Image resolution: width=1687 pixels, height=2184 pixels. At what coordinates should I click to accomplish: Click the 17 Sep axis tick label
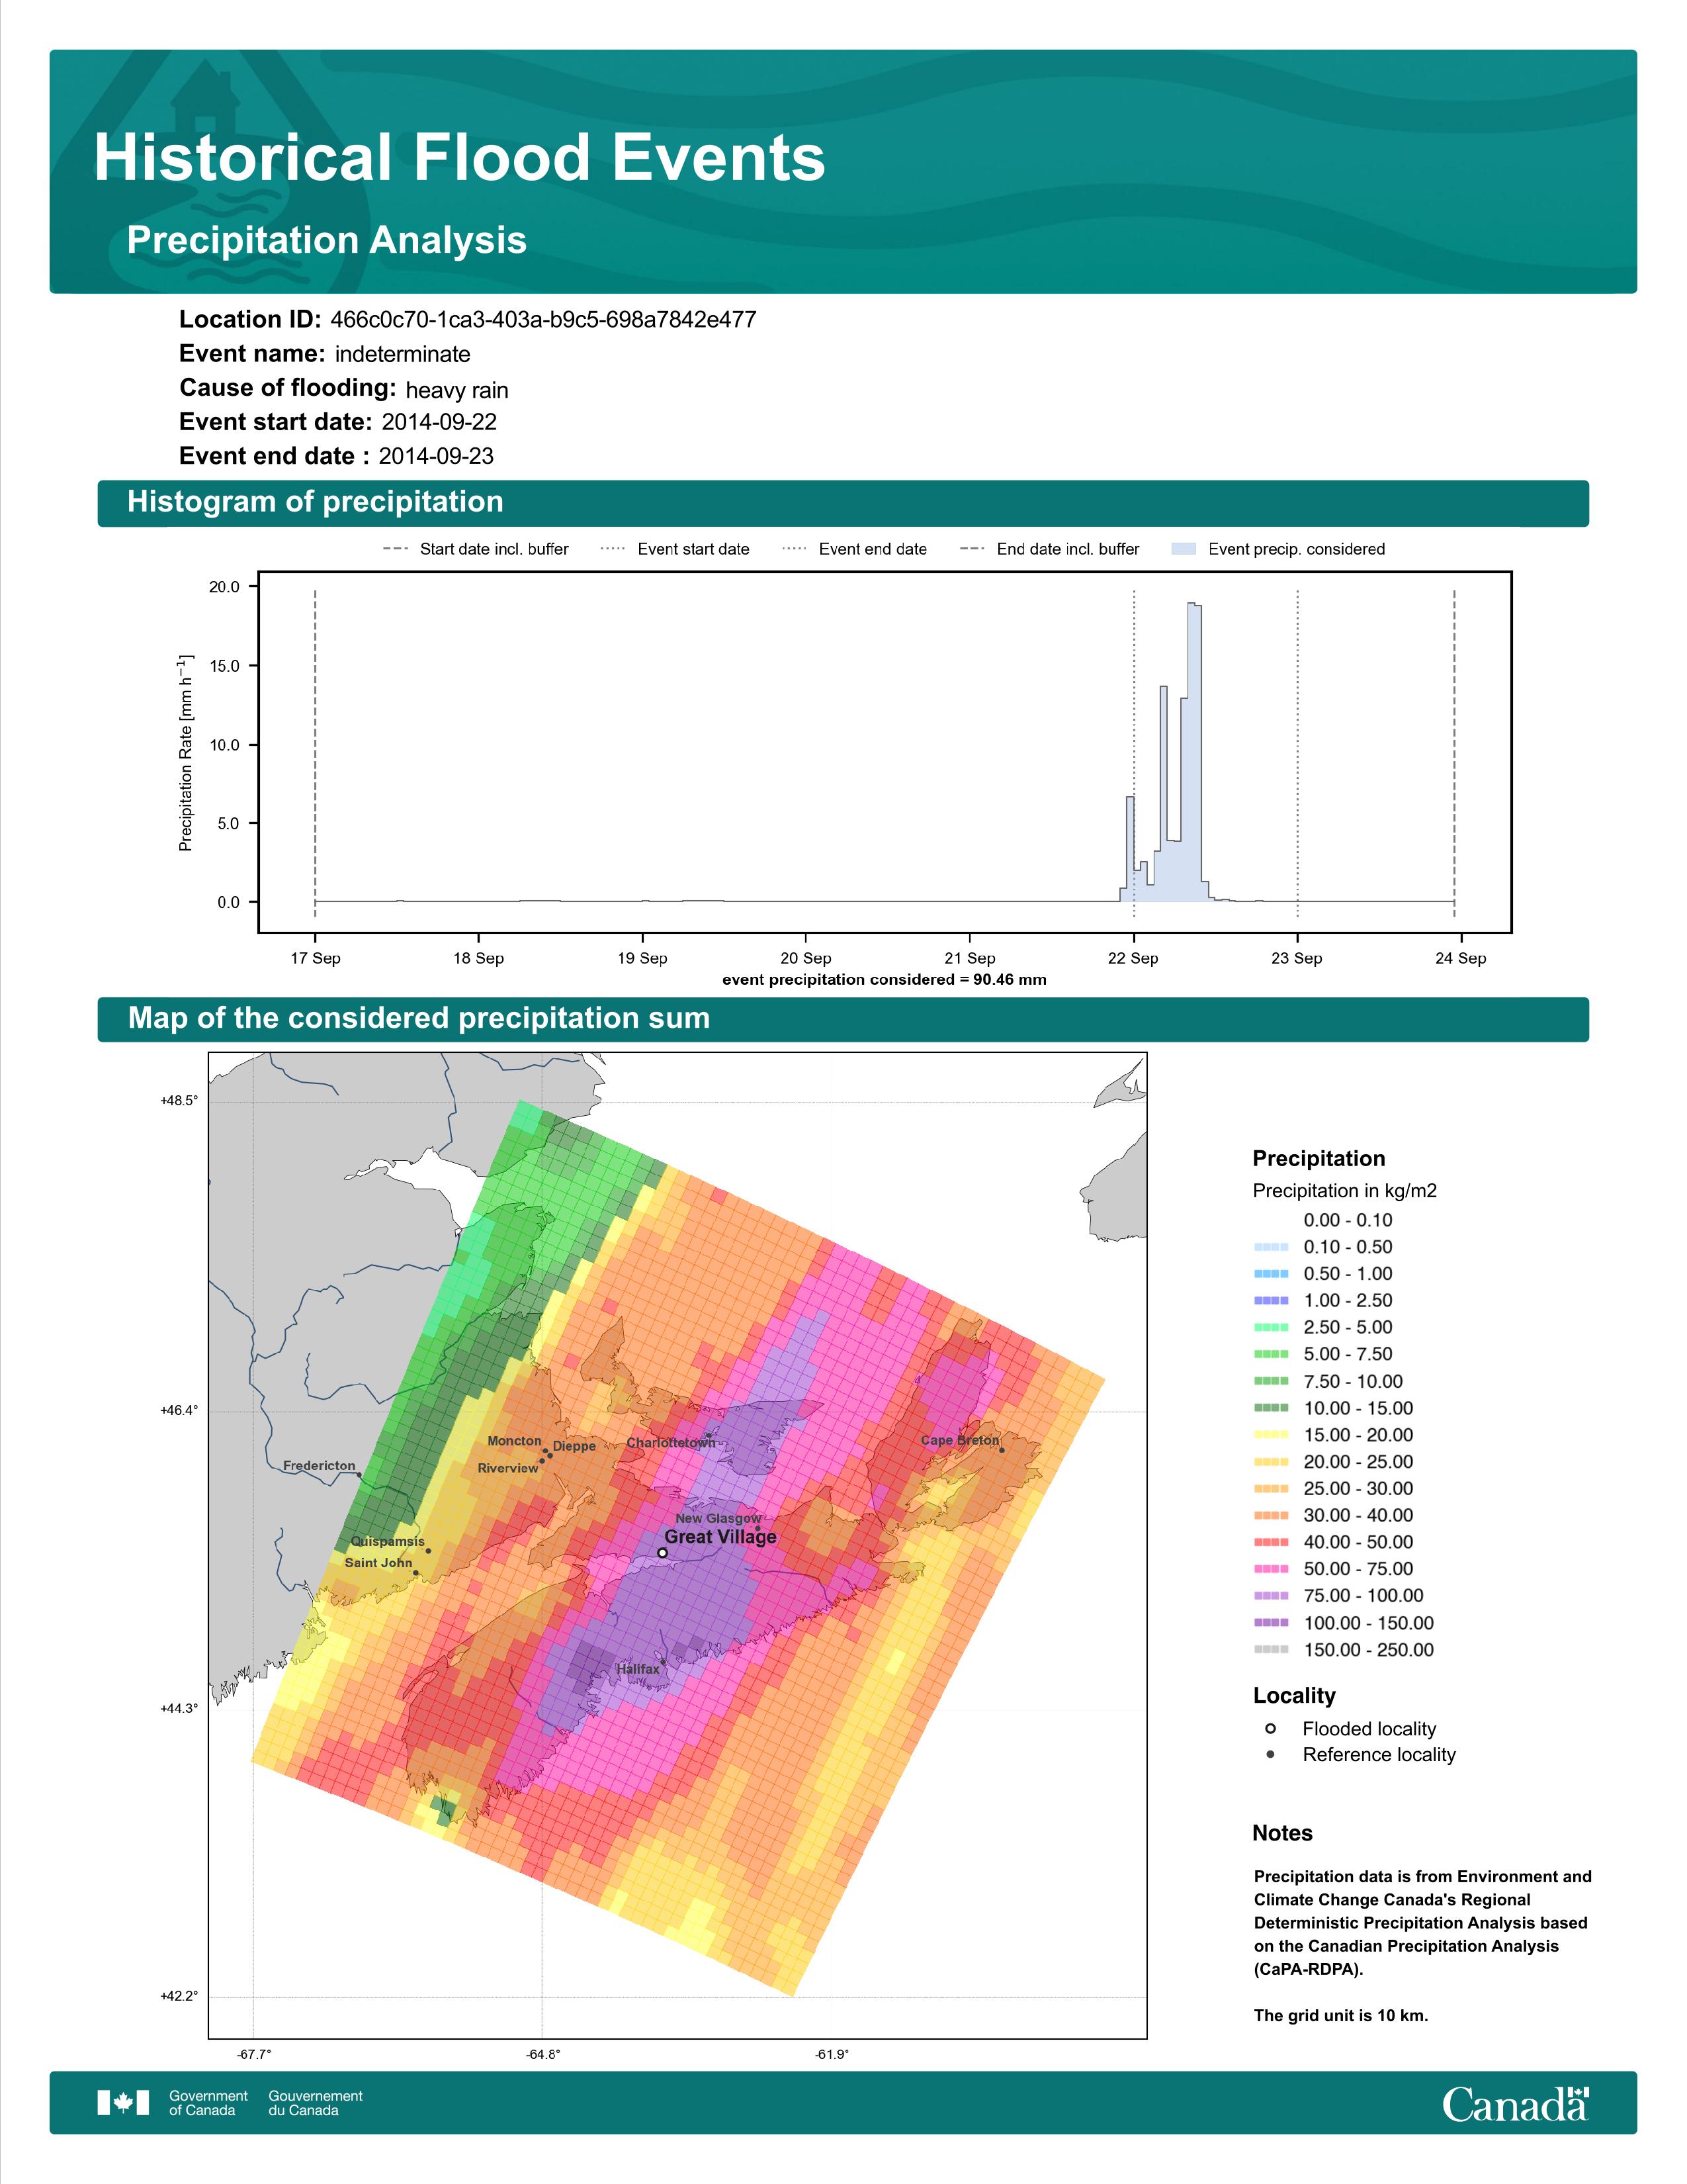(316, 958)
